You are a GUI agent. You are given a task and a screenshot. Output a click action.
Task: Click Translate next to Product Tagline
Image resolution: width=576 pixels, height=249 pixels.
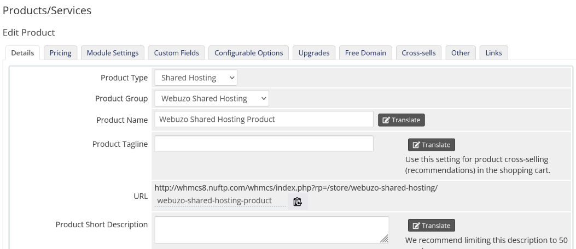tap(431, 145)
